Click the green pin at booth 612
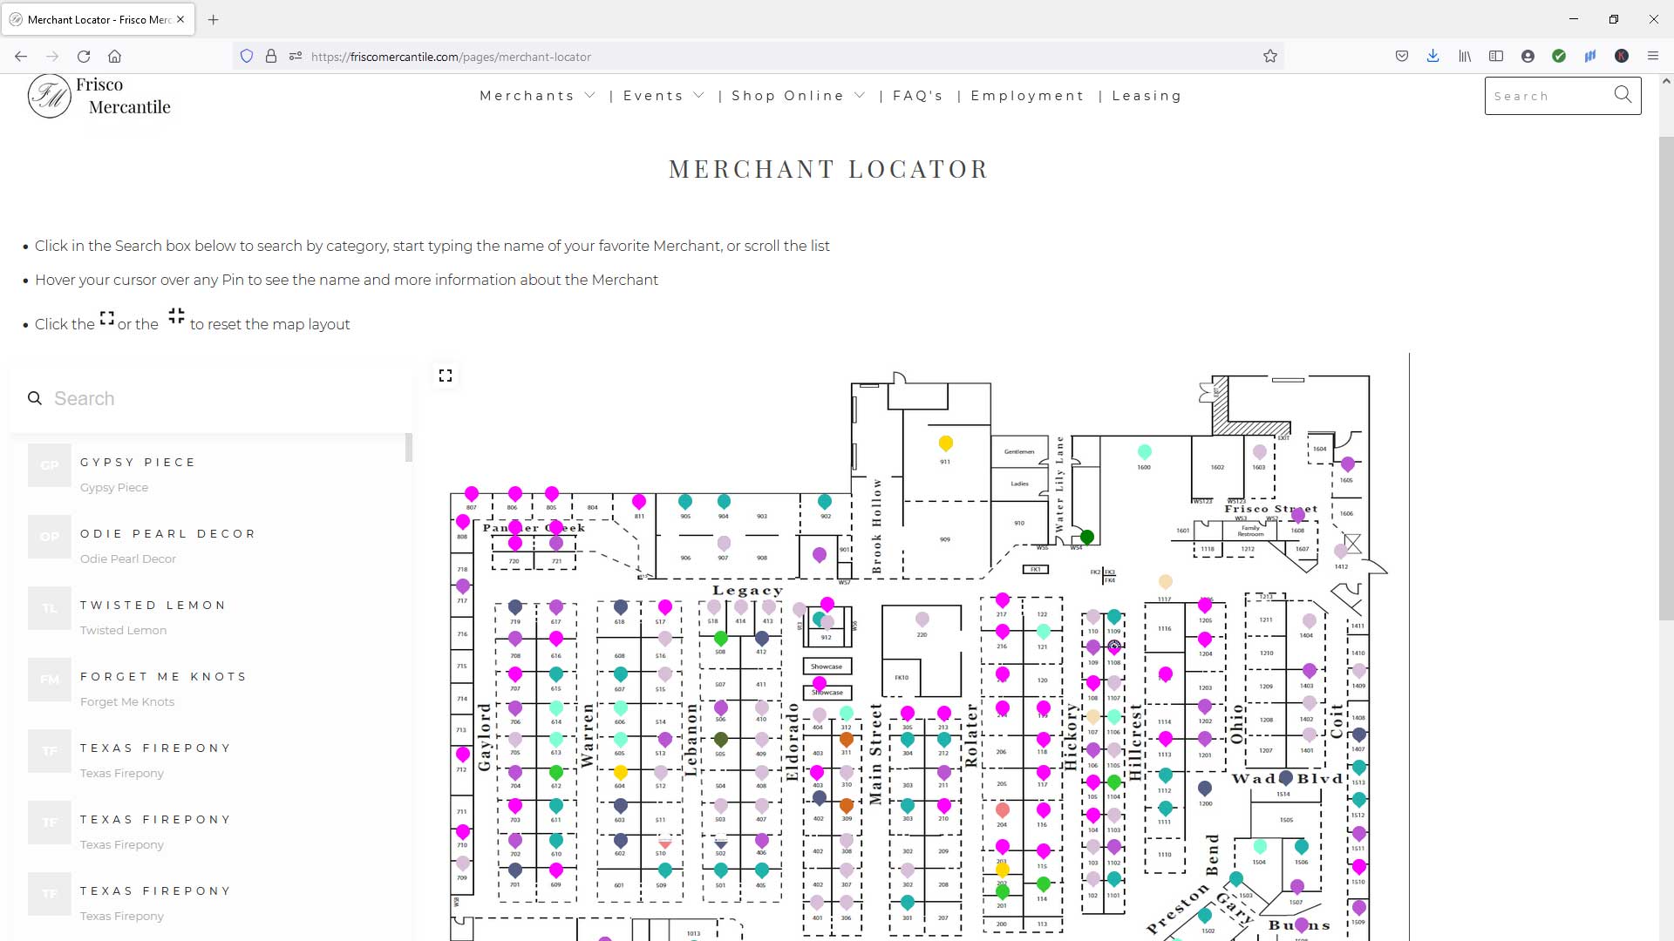 556,773
